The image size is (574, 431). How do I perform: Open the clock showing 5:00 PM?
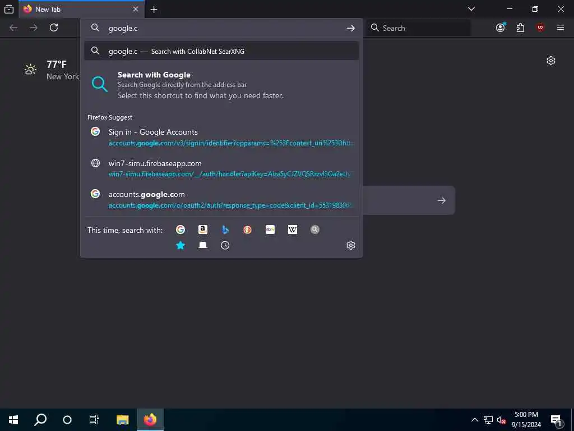pos(526,420)
